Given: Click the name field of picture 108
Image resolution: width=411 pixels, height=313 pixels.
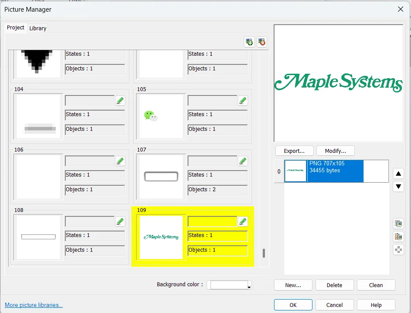Looking at the screenshot, I should [90, 221].
